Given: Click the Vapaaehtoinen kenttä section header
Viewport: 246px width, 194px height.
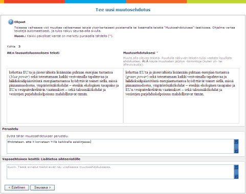Looking at the screenshot, I should [x=123, y=159].
